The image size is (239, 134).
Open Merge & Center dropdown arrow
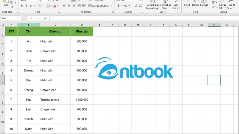[x=112, y=6]
